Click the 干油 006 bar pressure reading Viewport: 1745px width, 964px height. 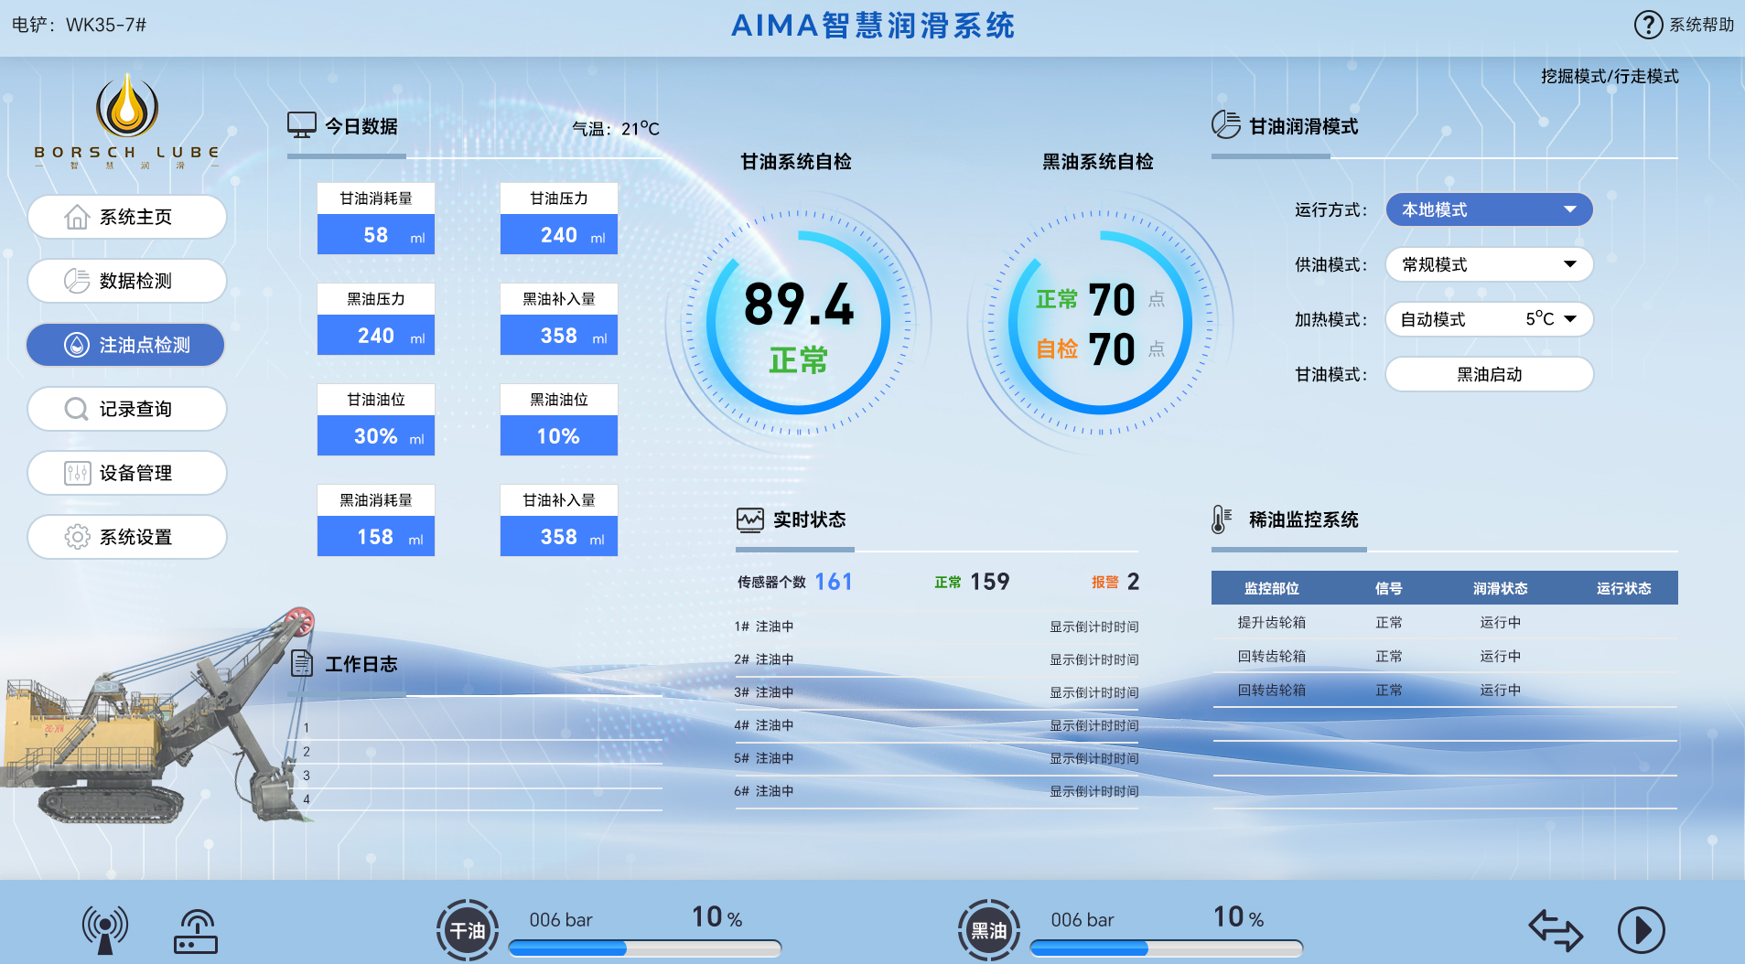(x=561, y=920)
